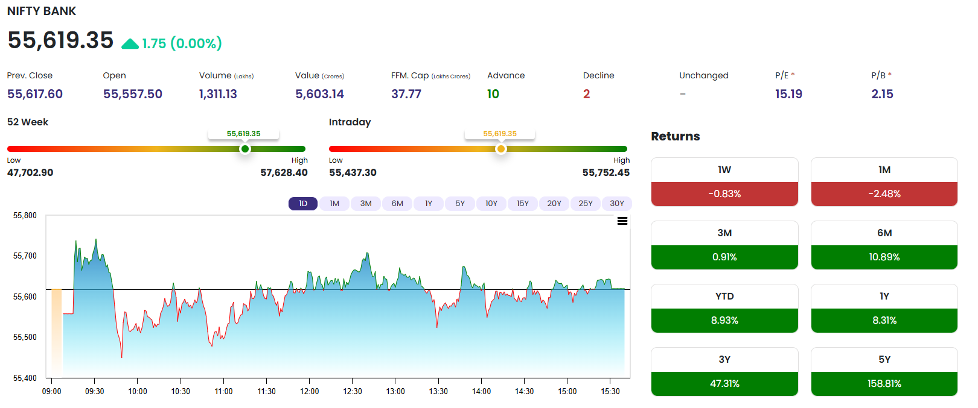This screenshot has width=978, height=408.
Task: Click the Value figure 5,603.14
Action: [x=319, y=94]
